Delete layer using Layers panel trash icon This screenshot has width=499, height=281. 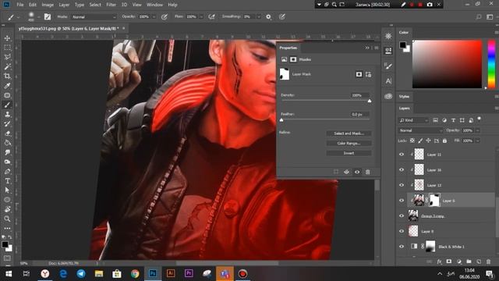489,261
